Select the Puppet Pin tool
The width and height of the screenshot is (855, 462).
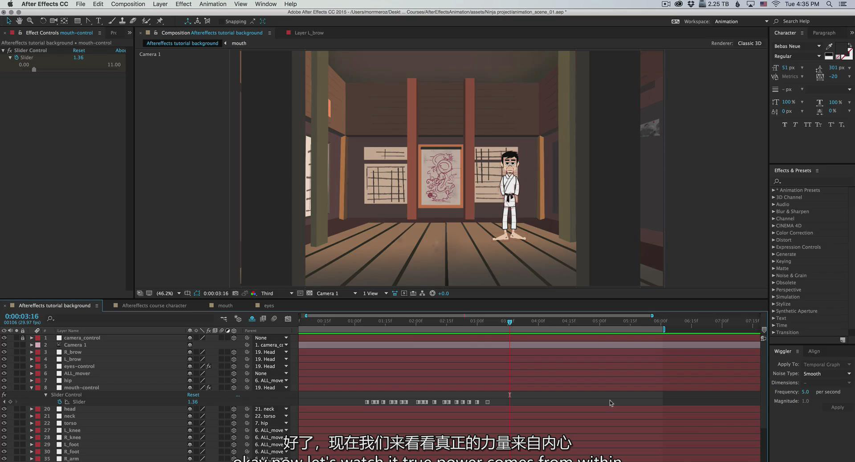160,21
